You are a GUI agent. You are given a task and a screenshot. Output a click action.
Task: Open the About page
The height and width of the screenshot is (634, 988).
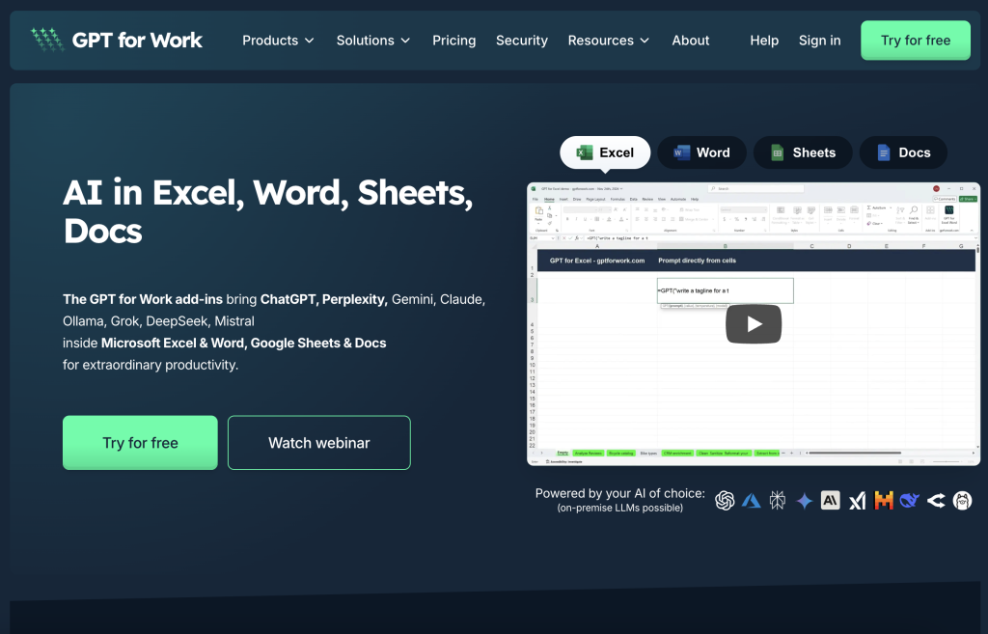point(691,41)
